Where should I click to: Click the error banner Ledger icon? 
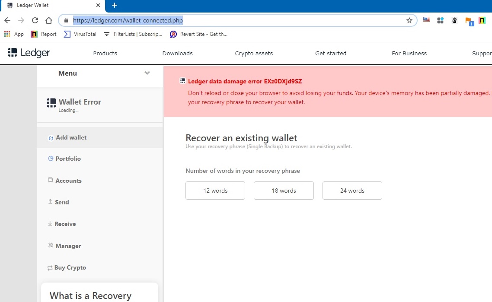point(182,81)
